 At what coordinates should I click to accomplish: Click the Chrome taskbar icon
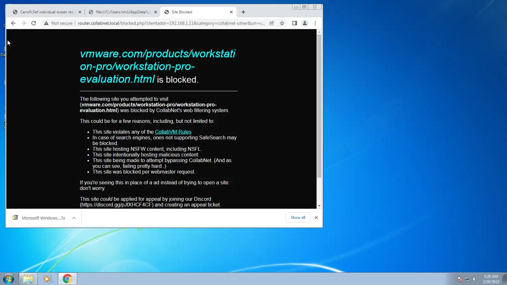[x=67, y=279]
